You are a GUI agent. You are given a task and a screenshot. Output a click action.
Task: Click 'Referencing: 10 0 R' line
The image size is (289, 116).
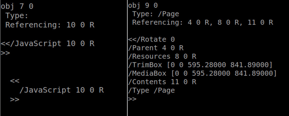click(50, 25)
